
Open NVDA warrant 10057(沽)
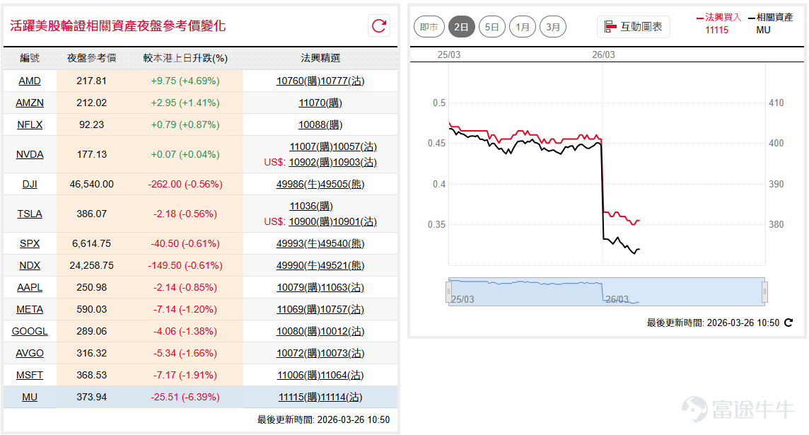(x=355, y=146)
